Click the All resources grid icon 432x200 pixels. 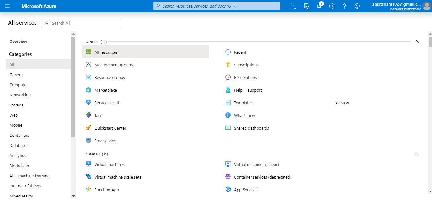[x=88, y=52]
